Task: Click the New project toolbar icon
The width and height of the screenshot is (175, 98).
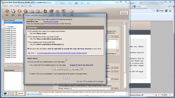Action: [7, 11]
